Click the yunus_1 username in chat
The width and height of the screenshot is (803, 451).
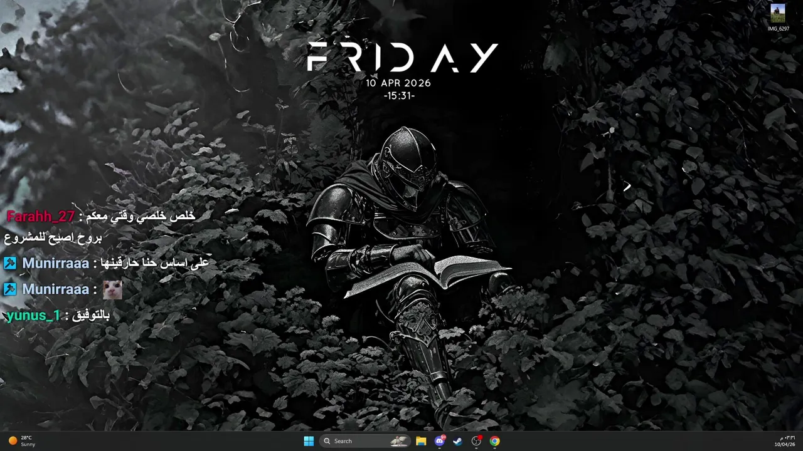[x=33, y=315]
